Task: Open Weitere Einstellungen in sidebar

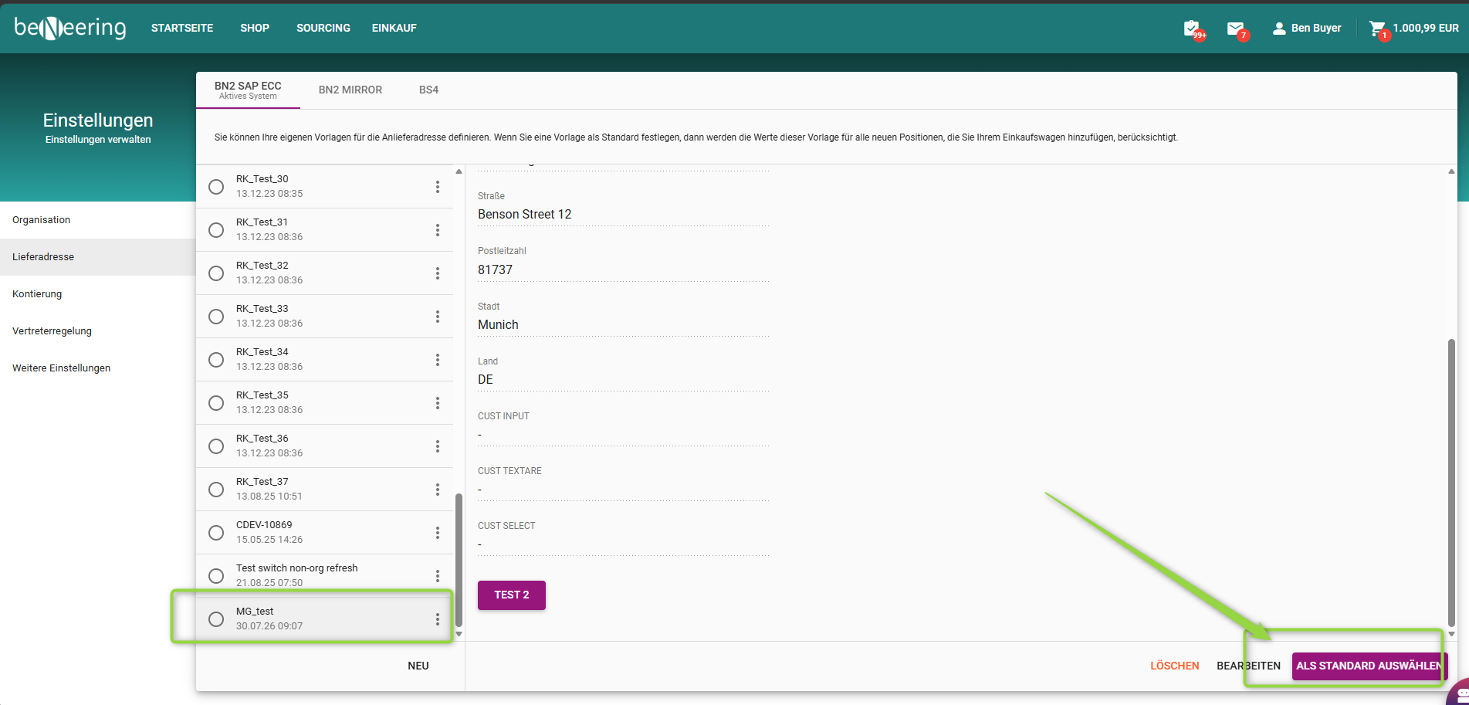Action: click(x=97, y=368)
